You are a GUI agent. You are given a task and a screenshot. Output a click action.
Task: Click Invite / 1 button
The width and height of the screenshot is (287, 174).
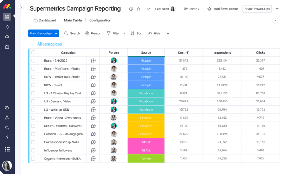pyautogui.click(x=192, y=9)
